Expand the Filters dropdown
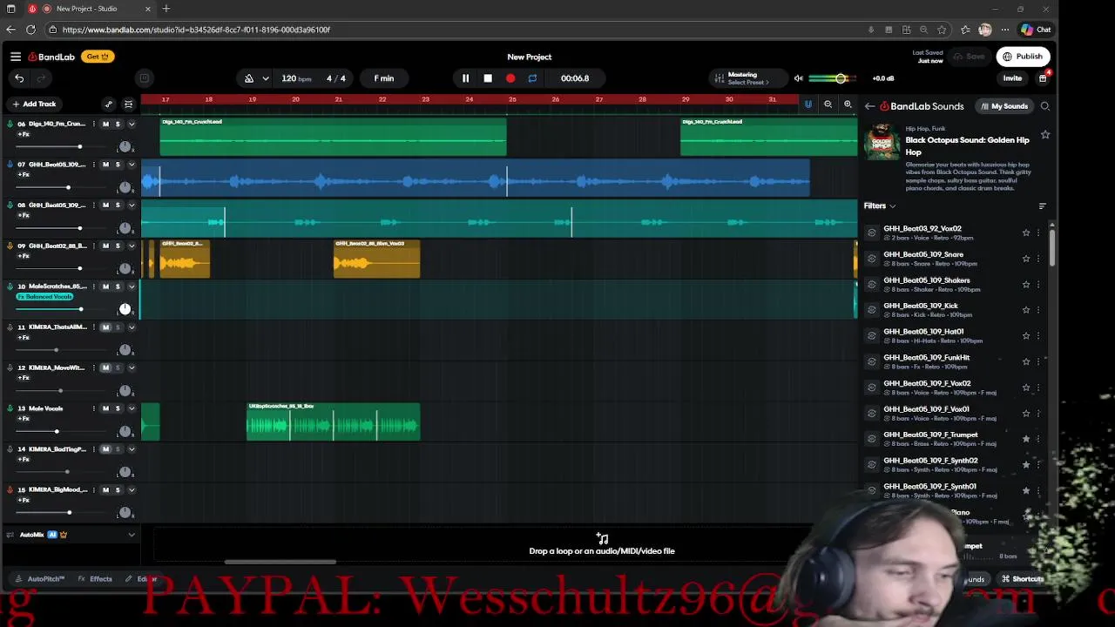This screenshot has width=1115, height=627. click(x=880, y=206)
